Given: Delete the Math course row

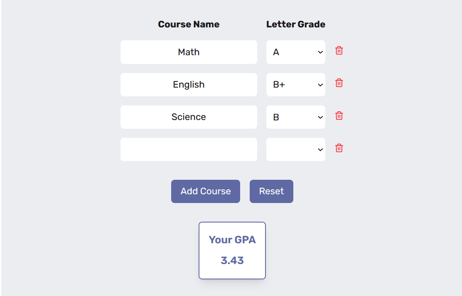Looking at the screenshot, I should point(339,51).
